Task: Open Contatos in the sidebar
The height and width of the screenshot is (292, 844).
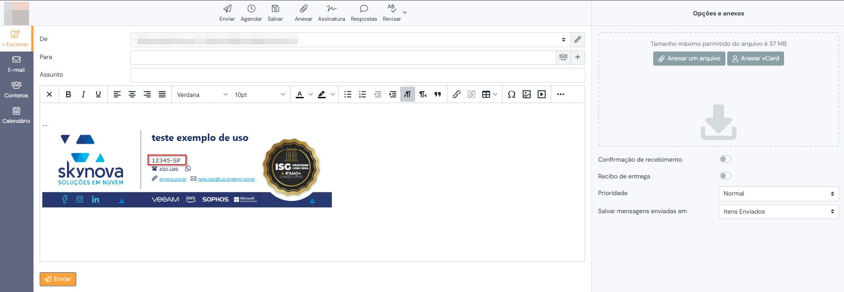Action: click(x=16, y=89)
